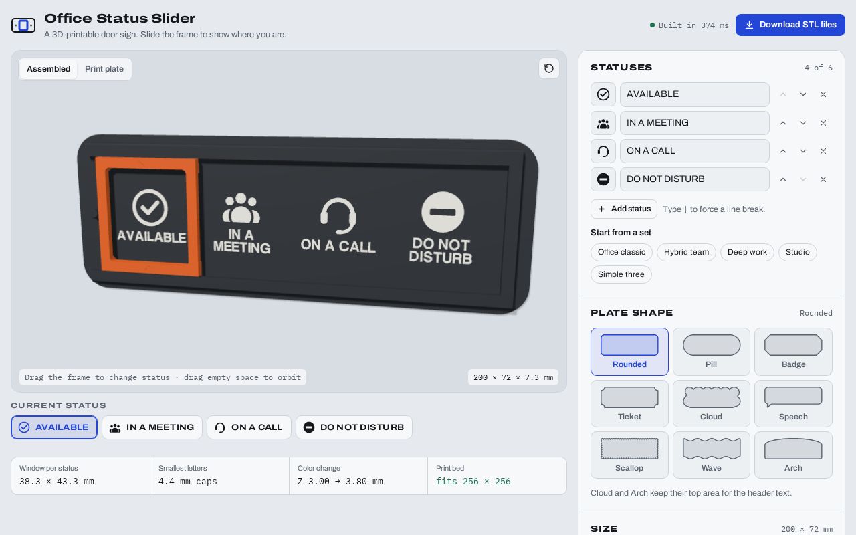Move ON A CALL status up
Screen dimensions: 856x535
point(783,151)
